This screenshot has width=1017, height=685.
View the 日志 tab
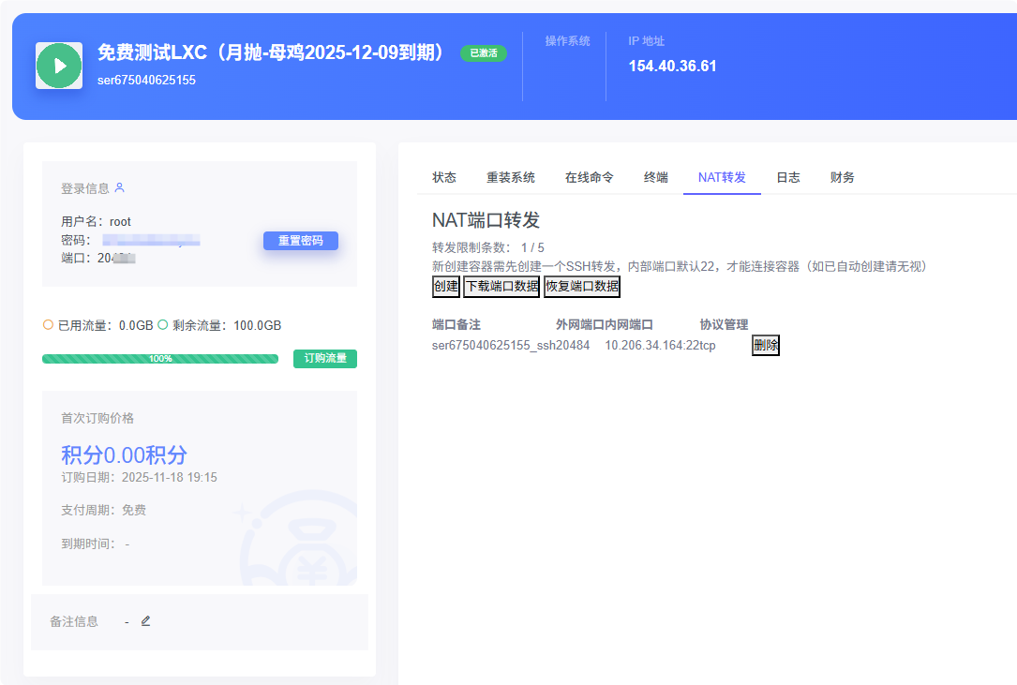pos(788,177)
